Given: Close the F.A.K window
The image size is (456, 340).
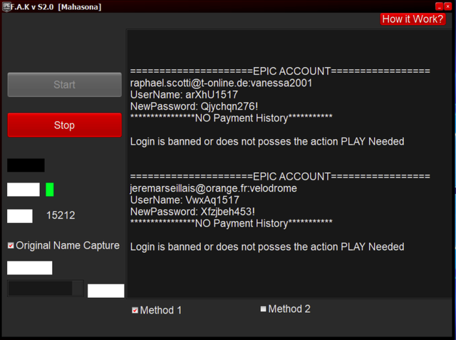Looking at the screenshot, I should [448, 6].
